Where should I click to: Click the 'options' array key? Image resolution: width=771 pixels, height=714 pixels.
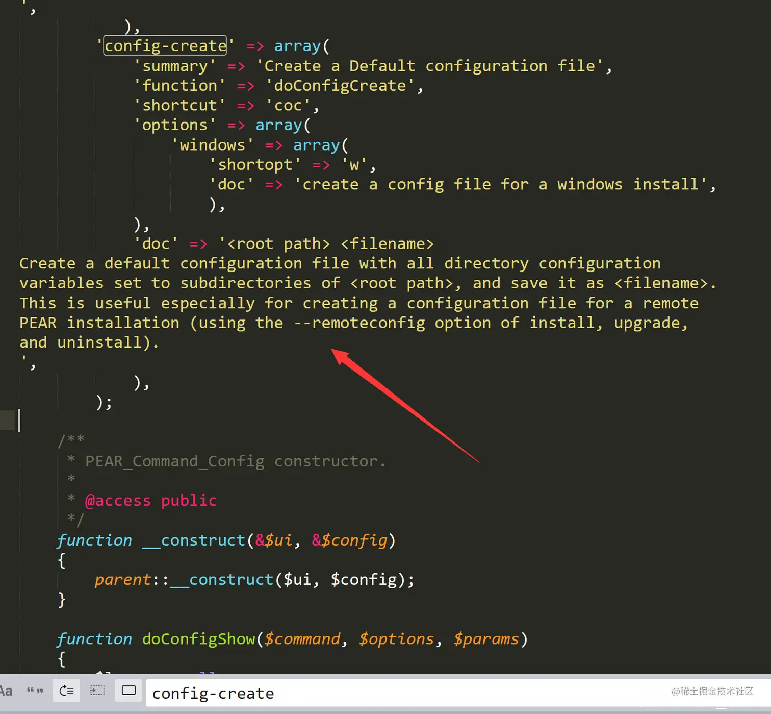(175, 125)
